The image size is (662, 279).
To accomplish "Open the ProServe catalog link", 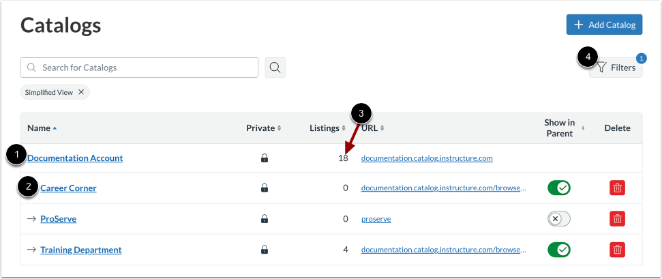I will click(58, 219).
